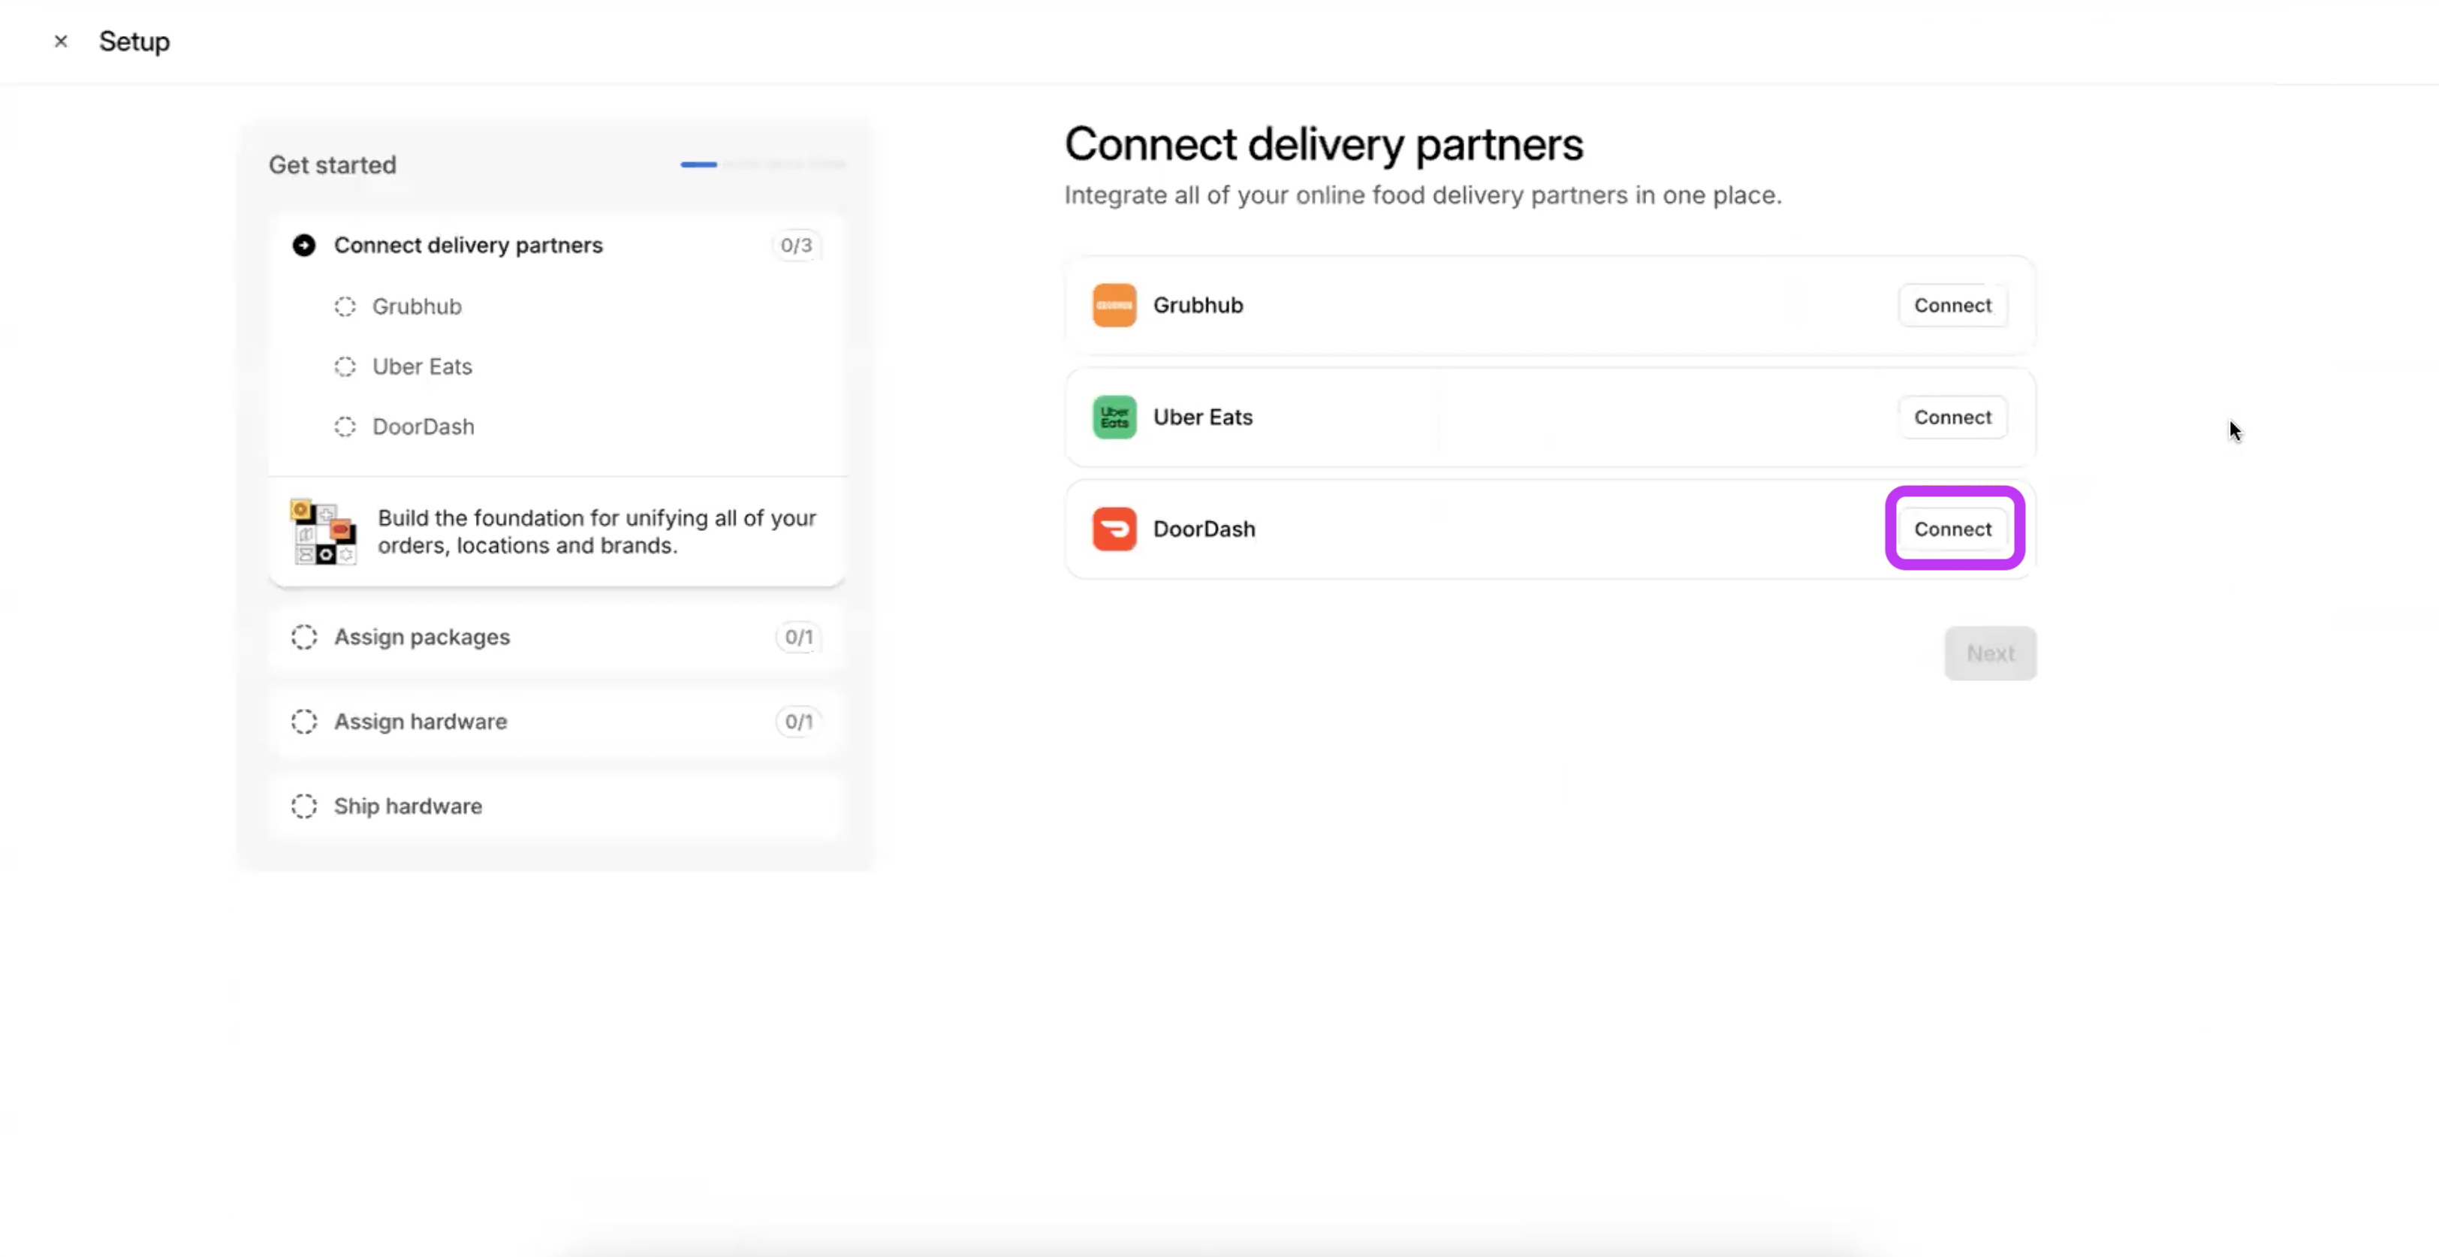
Task: Click the Grubhub name in partner list
Action: tap(1198, 305)
